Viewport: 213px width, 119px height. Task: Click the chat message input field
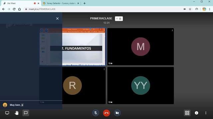[x=35, y=105]
